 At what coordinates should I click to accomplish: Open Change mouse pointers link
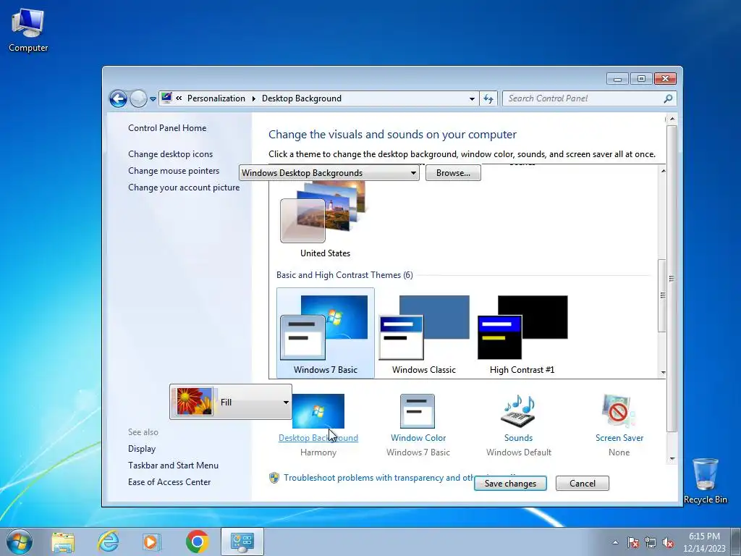[174, 171]
